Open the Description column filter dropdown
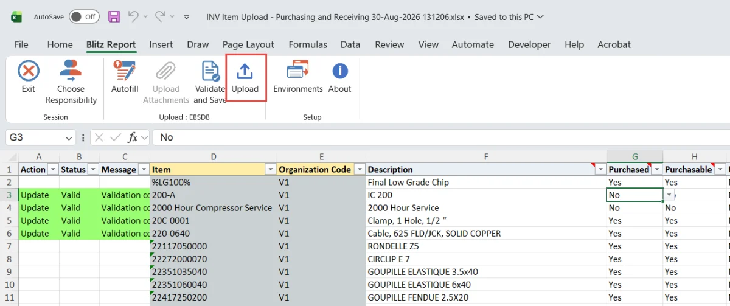730x306 pixels. tap(599, 169)
